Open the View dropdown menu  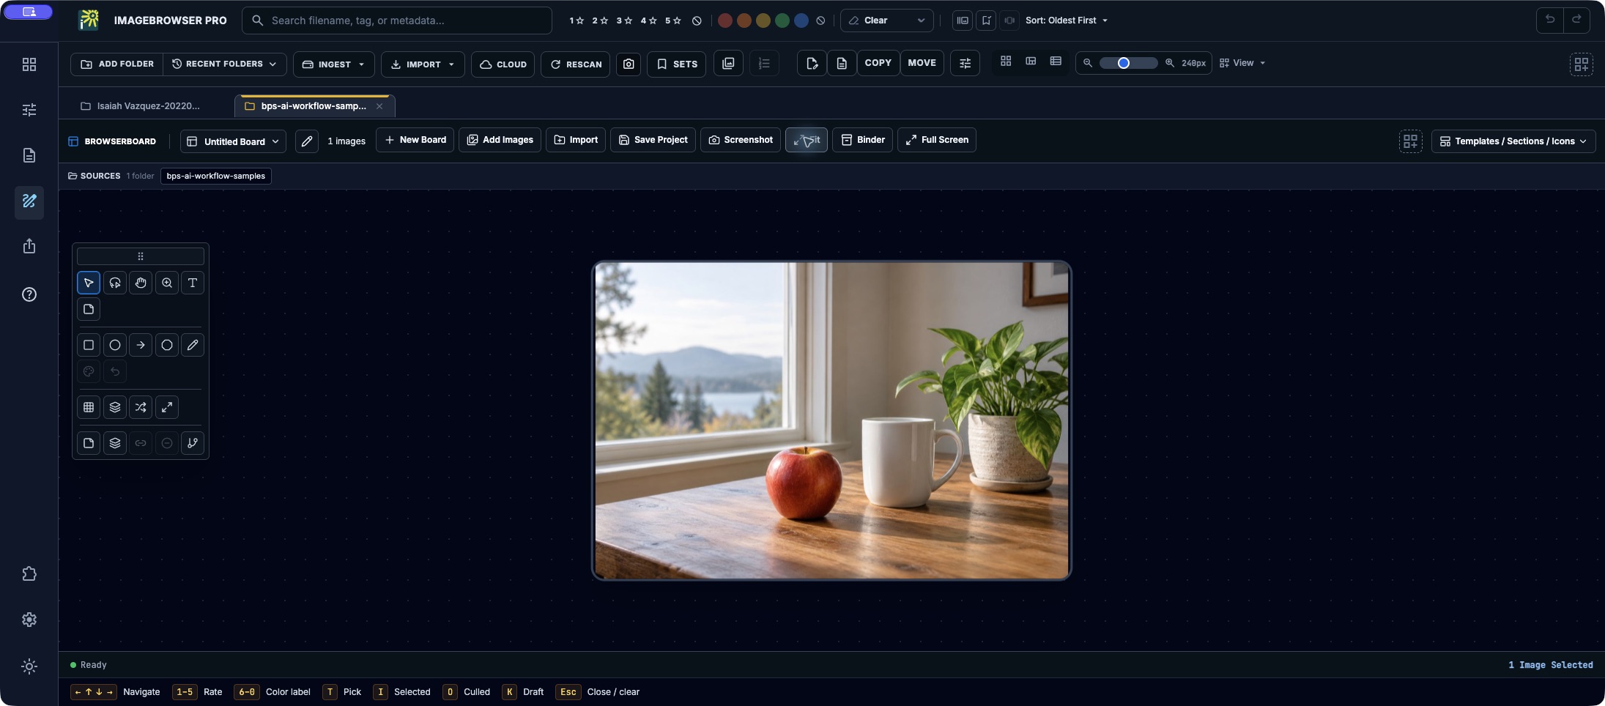[x=1242, y=63]
